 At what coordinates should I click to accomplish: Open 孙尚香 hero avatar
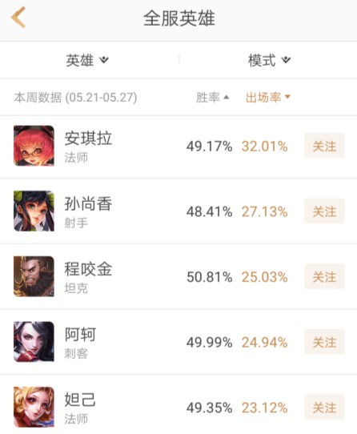pyautogui.click(x=34, y=211)
